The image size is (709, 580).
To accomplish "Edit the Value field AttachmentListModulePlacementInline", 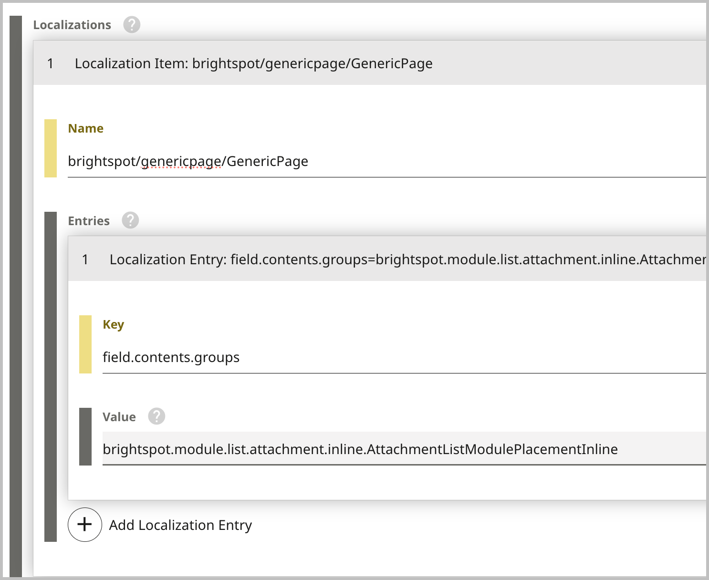I will (x=404, y=449).
